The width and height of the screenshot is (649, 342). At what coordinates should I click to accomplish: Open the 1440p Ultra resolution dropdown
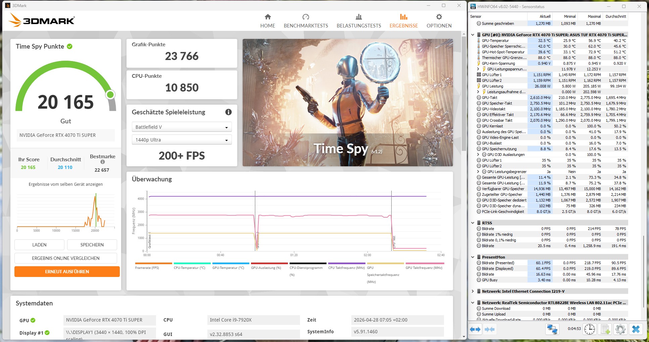pos(182,139)
